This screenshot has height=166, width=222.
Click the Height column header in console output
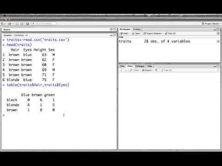[x=40, y=50]
